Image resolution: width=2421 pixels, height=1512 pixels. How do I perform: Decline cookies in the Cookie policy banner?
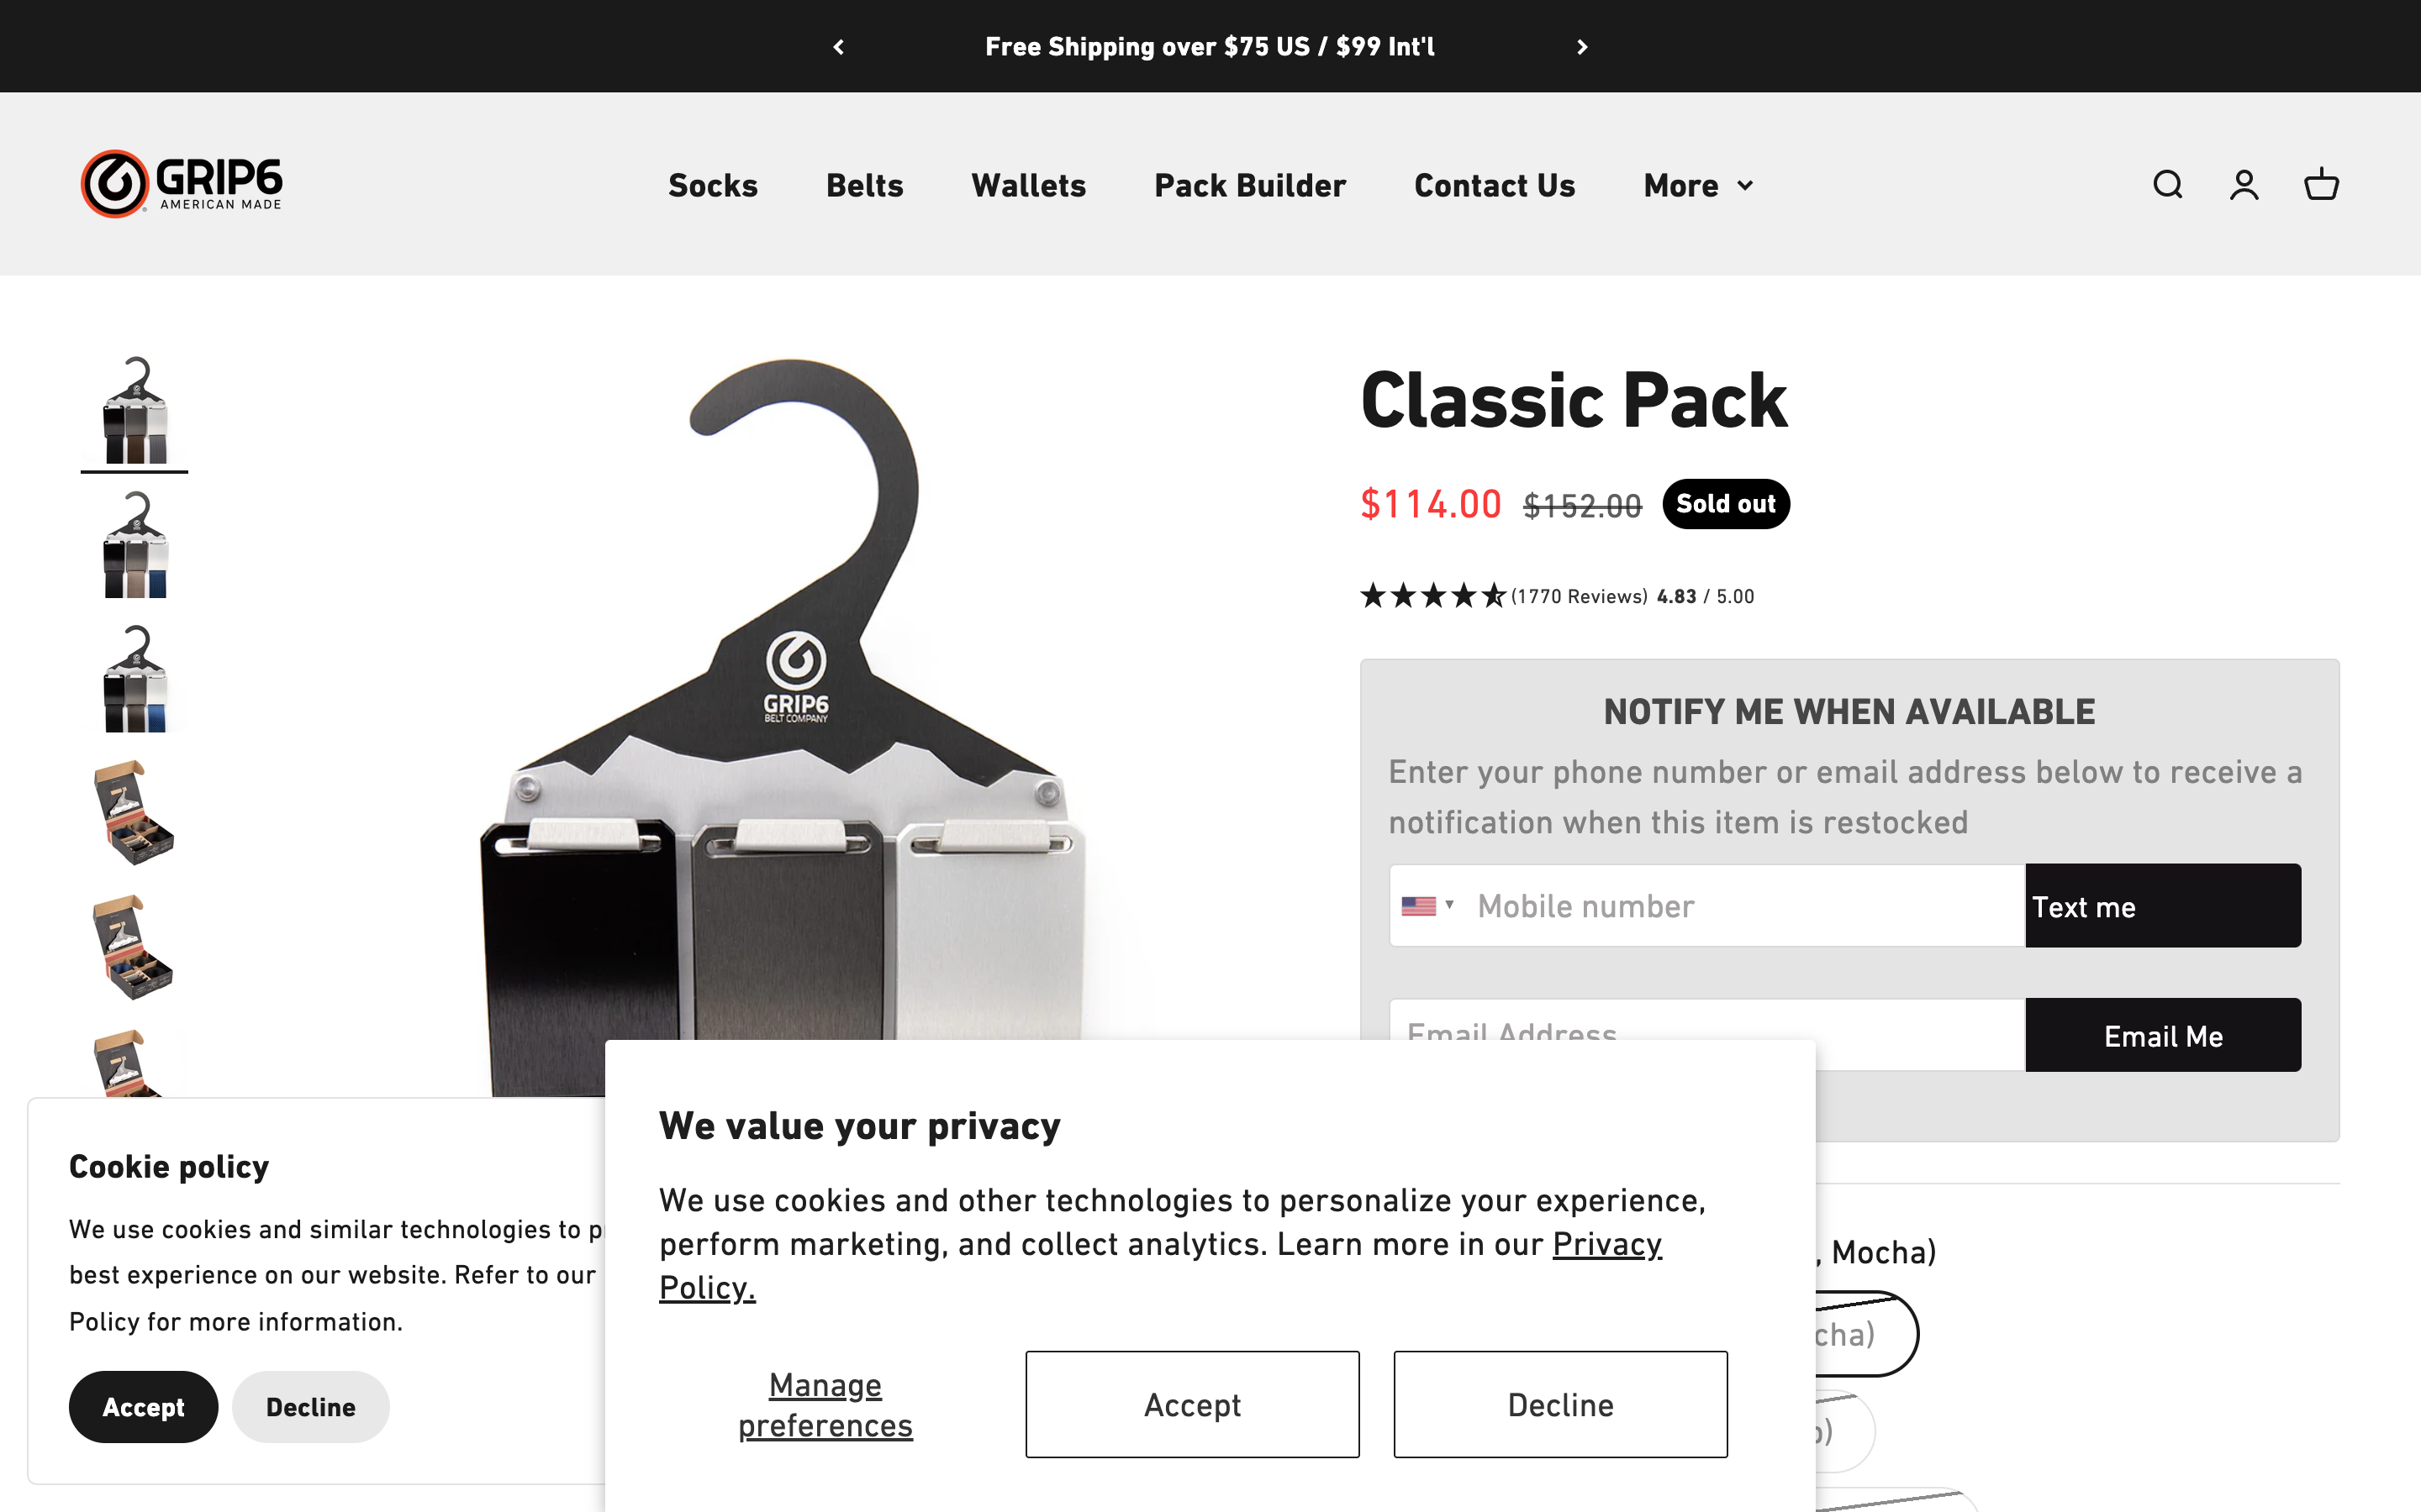pos(310,1407)
